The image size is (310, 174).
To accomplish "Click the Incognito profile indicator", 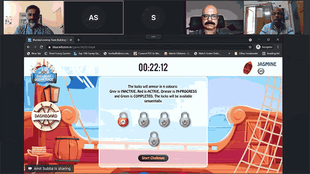I will coord(264,47).
